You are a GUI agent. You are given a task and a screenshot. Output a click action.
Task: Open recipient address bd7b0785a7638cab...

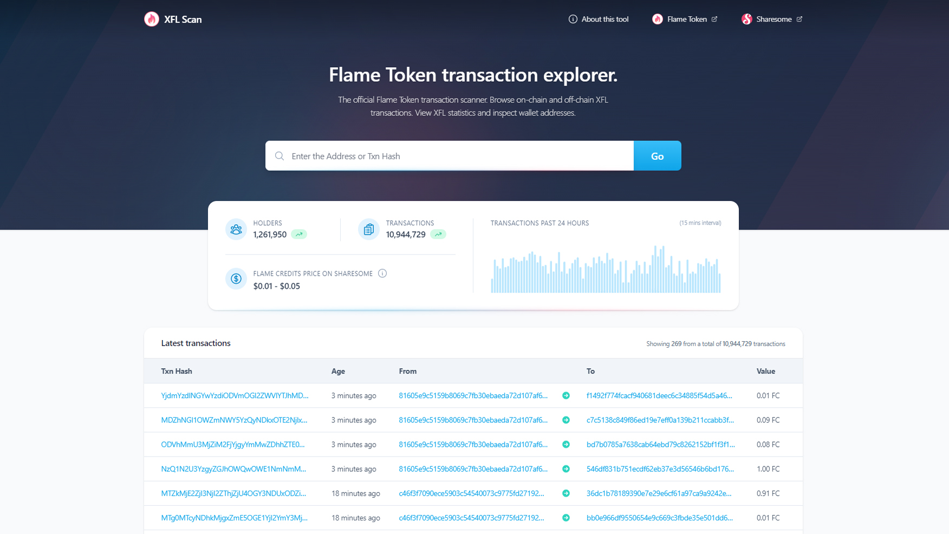click(661, 444)
